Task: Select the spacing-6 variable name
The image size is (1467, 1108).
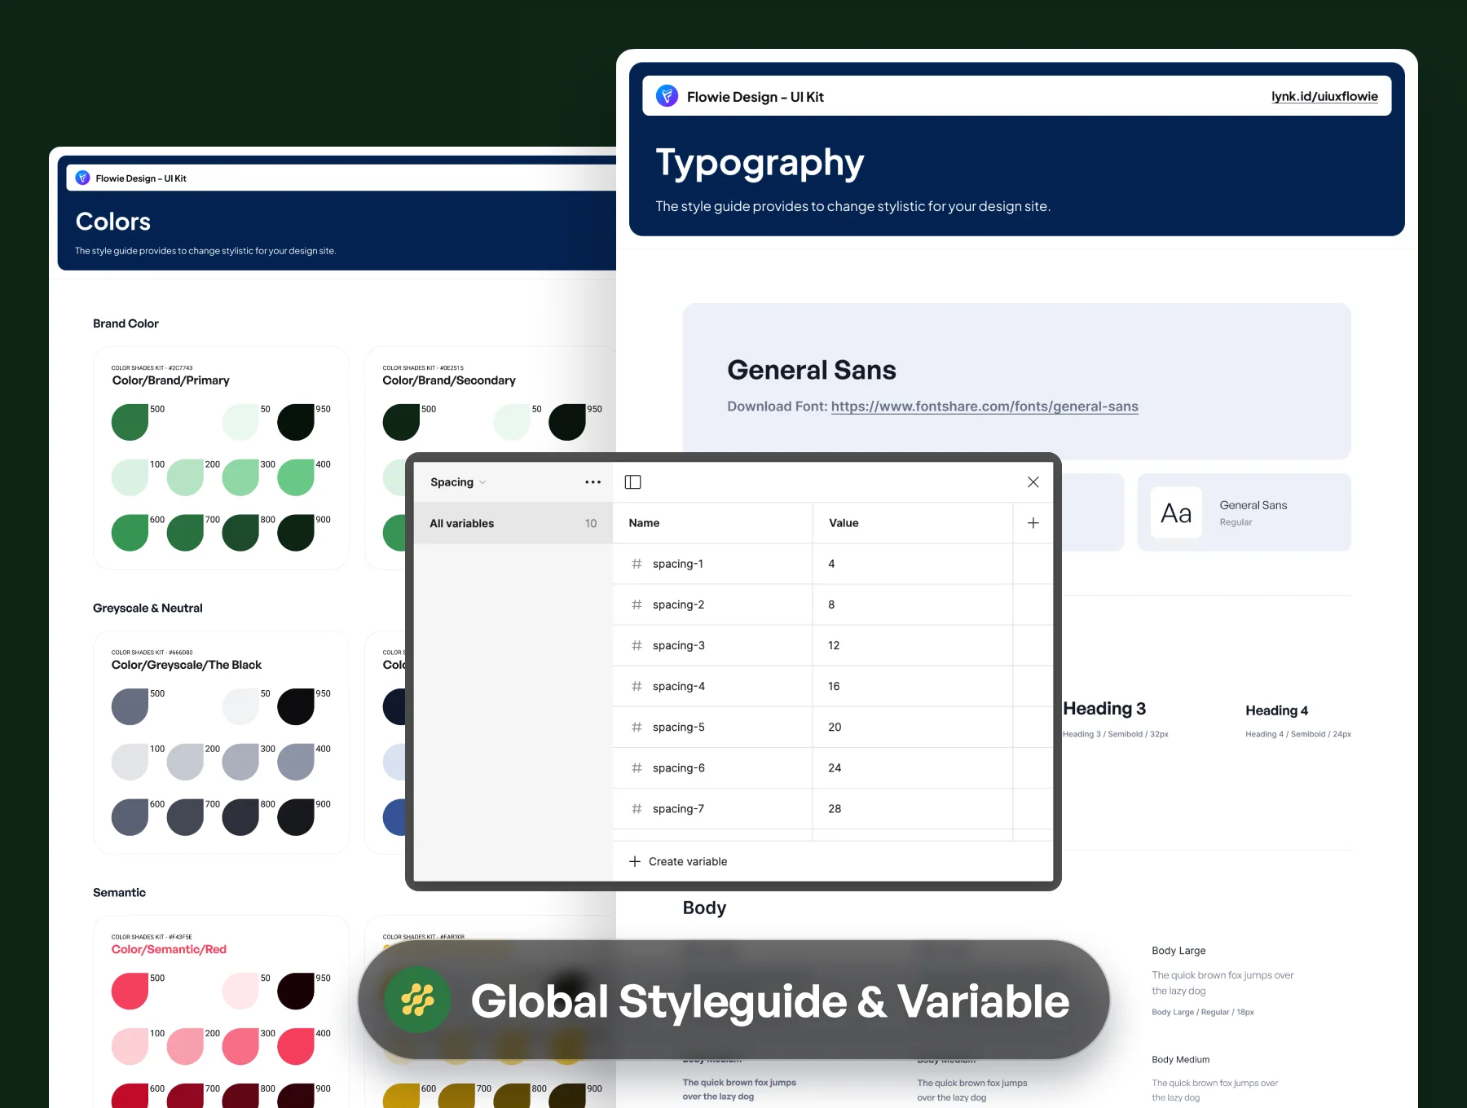Action: (678, 767)
